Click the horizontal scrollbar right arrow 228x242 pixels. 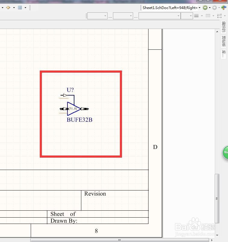coord(212,240)
